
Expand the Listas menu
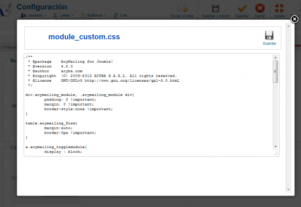[64, 15]
